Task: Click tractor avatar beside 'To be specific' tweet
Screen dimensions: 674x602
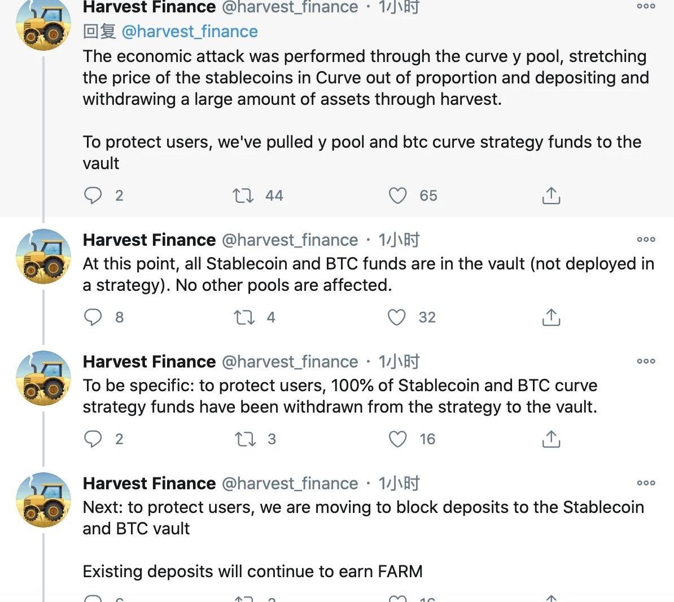Action: point(43,378)
